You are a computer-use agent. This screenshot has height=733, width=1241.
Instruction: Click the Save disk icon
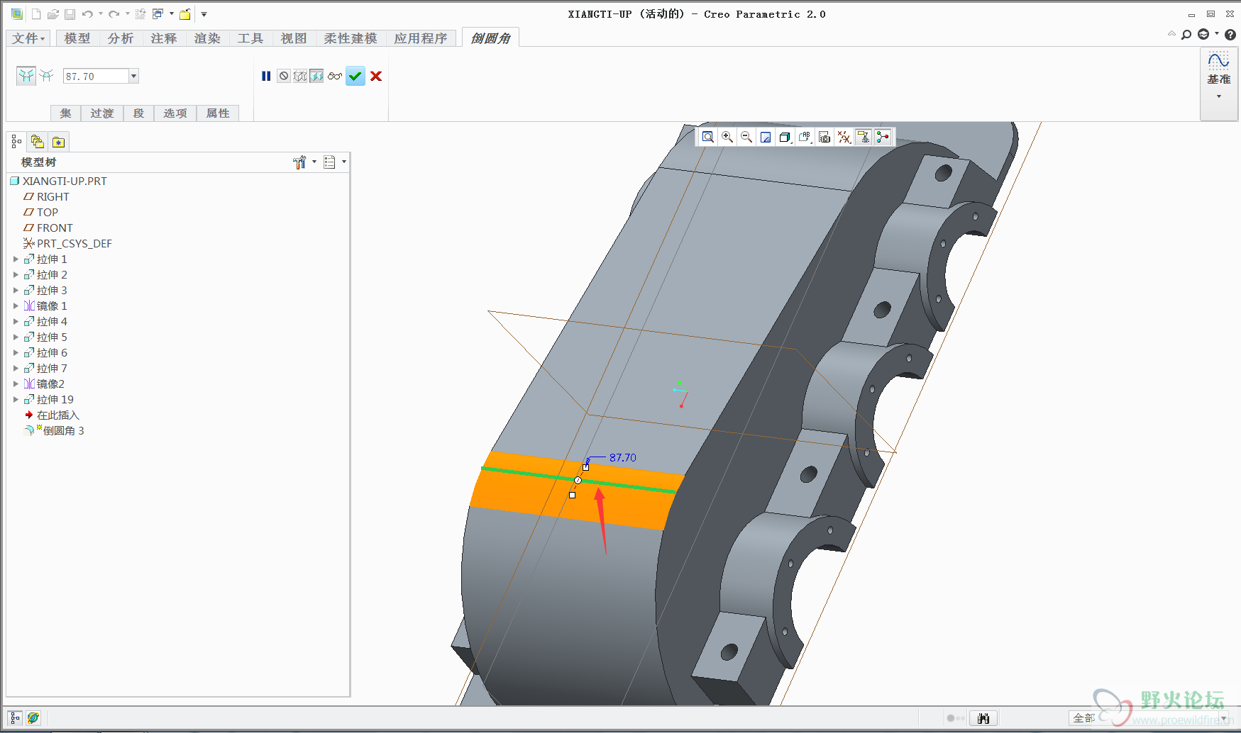click(70, 14)
